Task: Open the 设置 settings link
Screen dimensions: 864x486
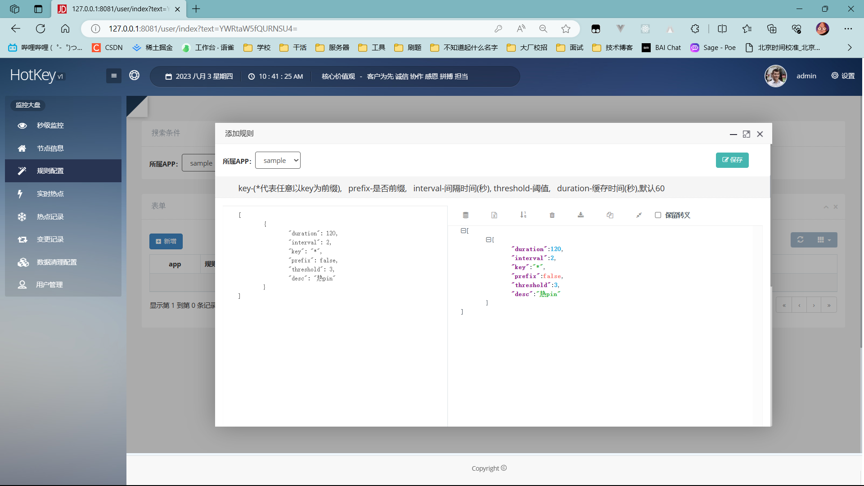Action: coord(843,76)
